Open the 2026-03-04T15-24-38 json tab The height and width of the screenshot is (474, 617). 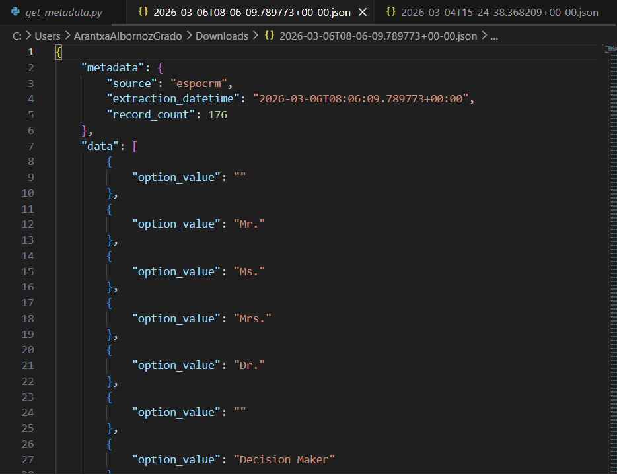(x=499, y=13)
